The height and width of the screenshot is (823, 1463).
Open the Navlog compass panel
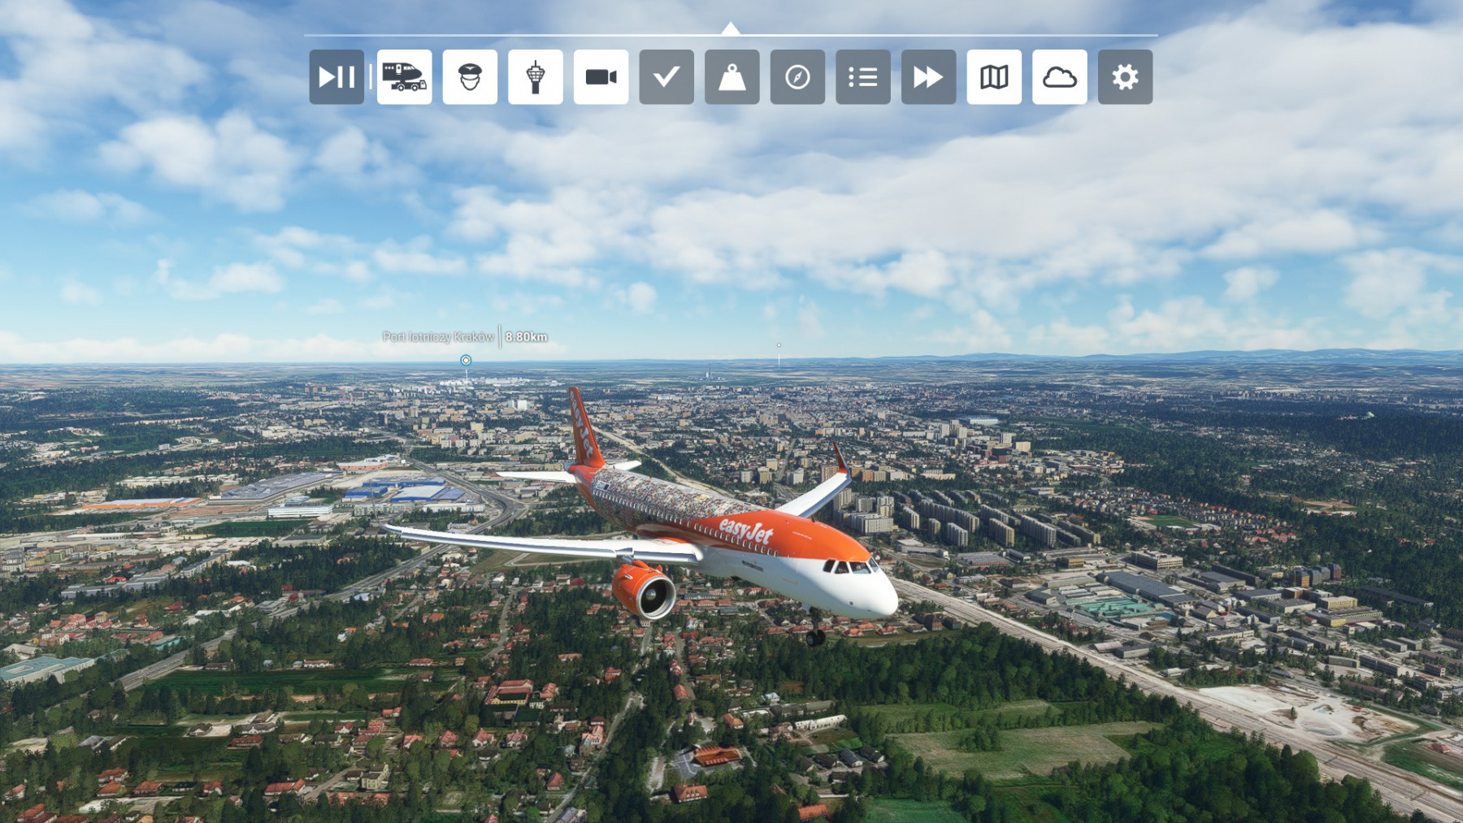[797, 77]
